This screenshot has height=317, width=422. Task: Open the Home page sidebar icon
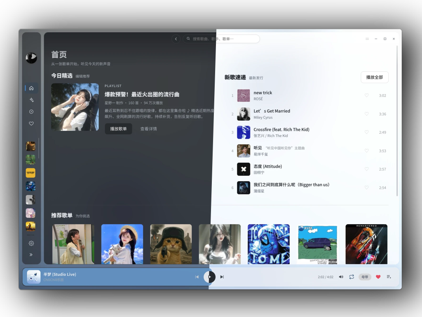click(x=31, y=88)
